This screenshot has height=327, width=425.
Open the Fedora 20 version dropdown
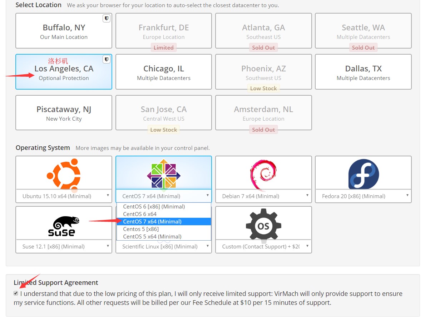coord(364,196)
